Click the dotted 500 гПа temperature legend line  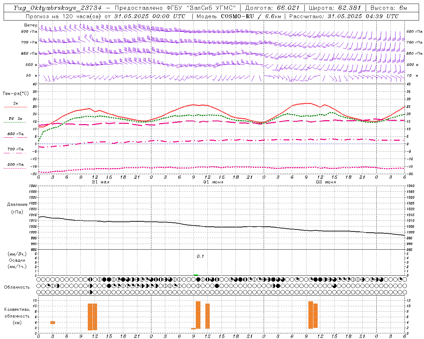click(15, 169)
